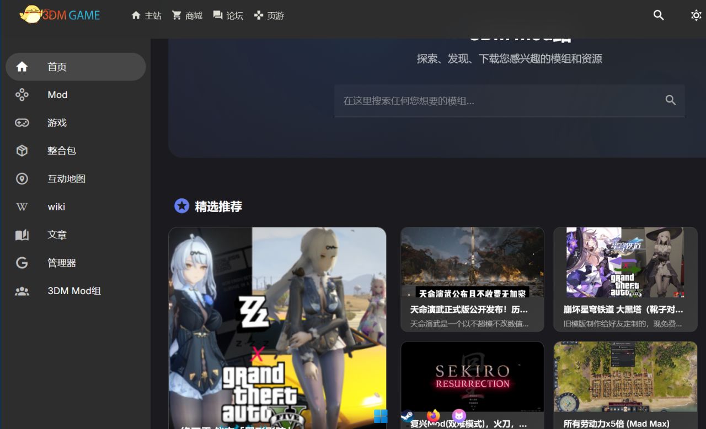The image size is (706, 429).
Task: Click description 天命演武是一个以不超模不改数值
Action: pos(469,324)
